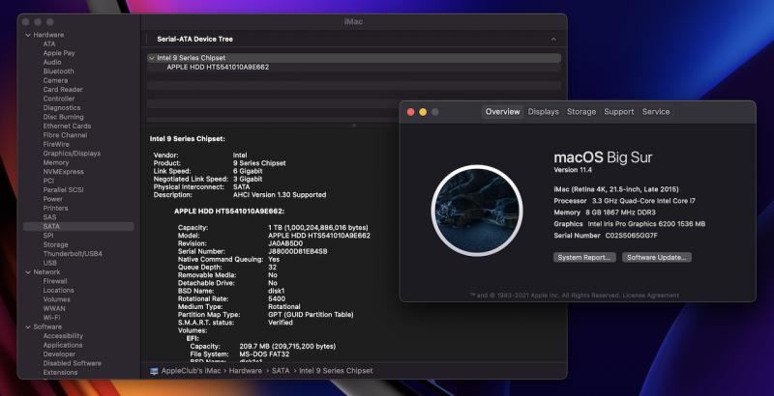Screen dimensions: 774x396
Task: Click the System Report button
Action: 584,258
